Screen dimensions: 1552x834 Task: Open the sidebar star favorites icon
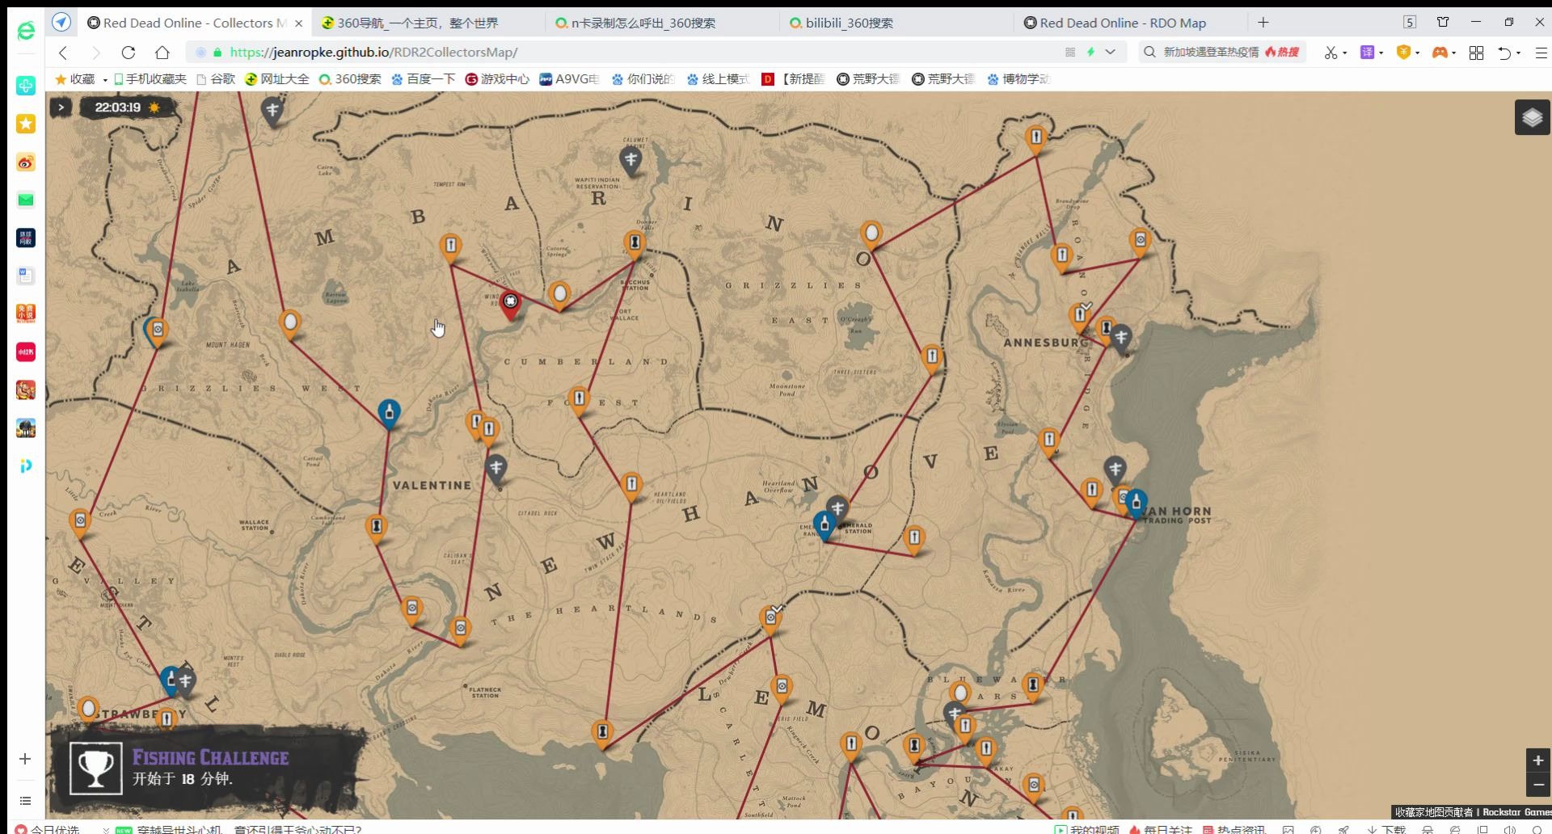(26, 124)
